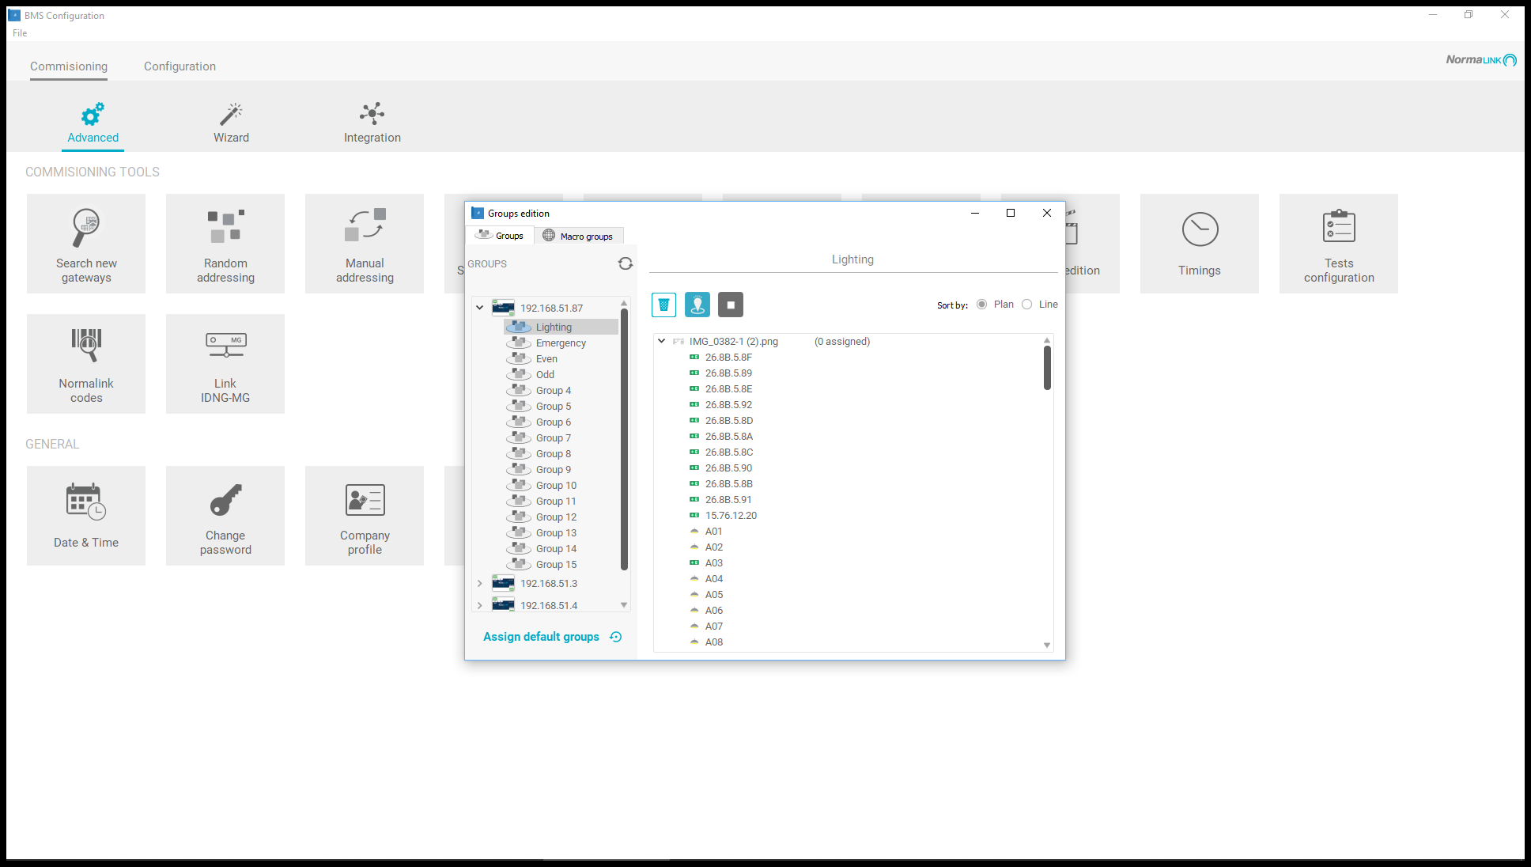
Task: Open the Integration section
Action: (372, 123)
